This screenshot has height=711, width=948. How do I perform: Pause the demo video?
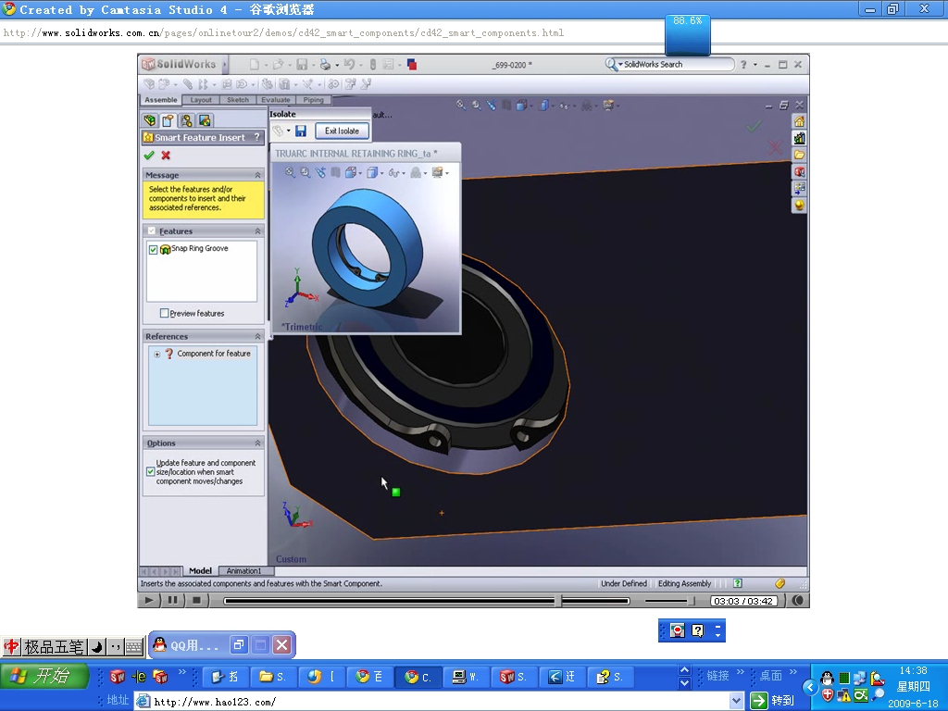(172, 600)
